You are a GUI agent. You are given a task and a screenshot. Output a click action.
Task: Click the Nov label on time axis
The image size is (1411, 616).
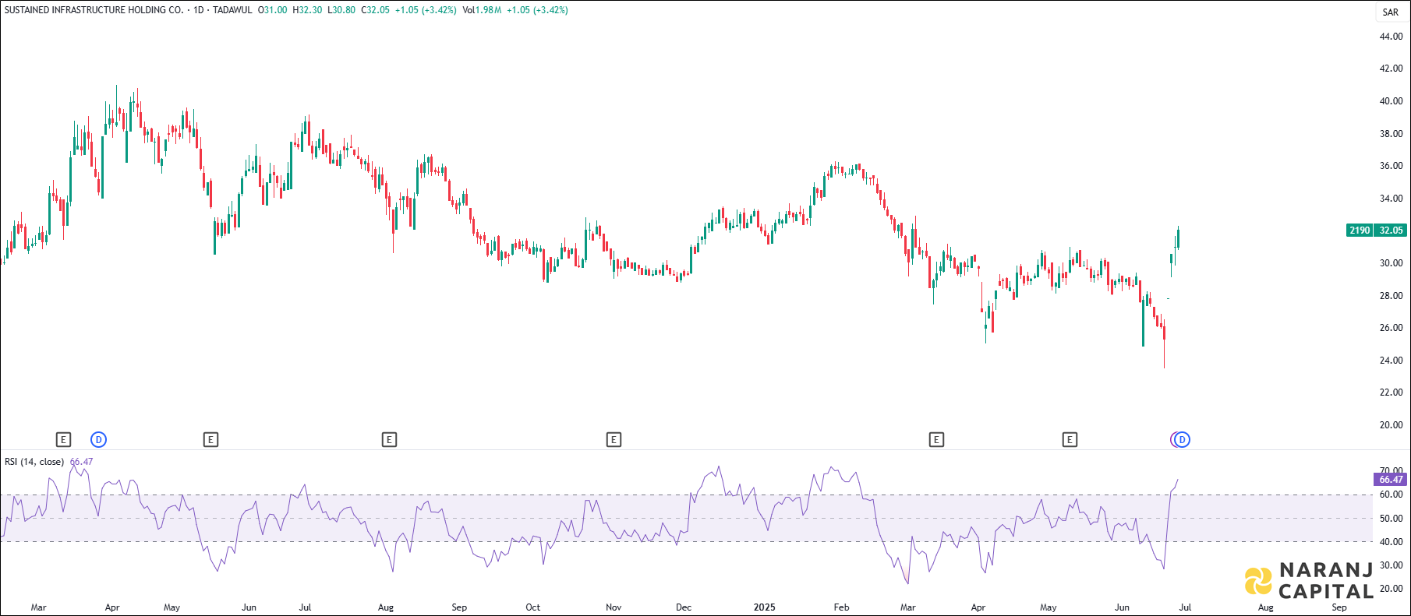[614, 607]
